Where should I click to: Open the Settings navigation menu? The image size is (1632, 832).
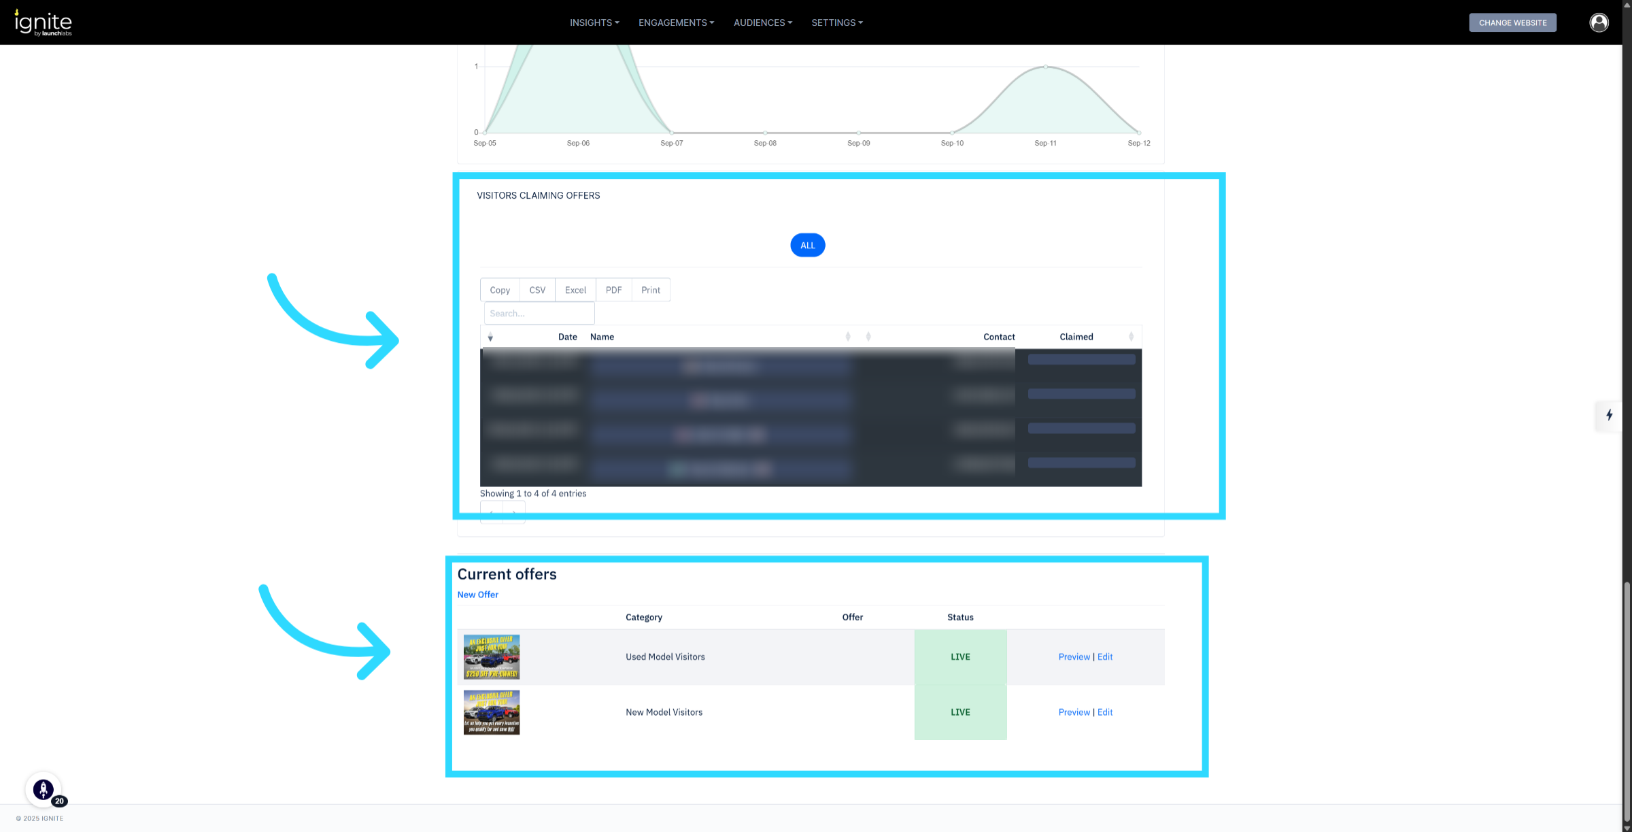pyautogui.click(x=836, y=22)
